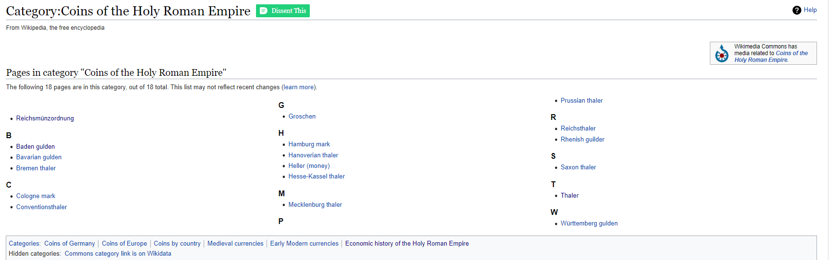Open the Heller (money) link

click(x=309, y=166)
